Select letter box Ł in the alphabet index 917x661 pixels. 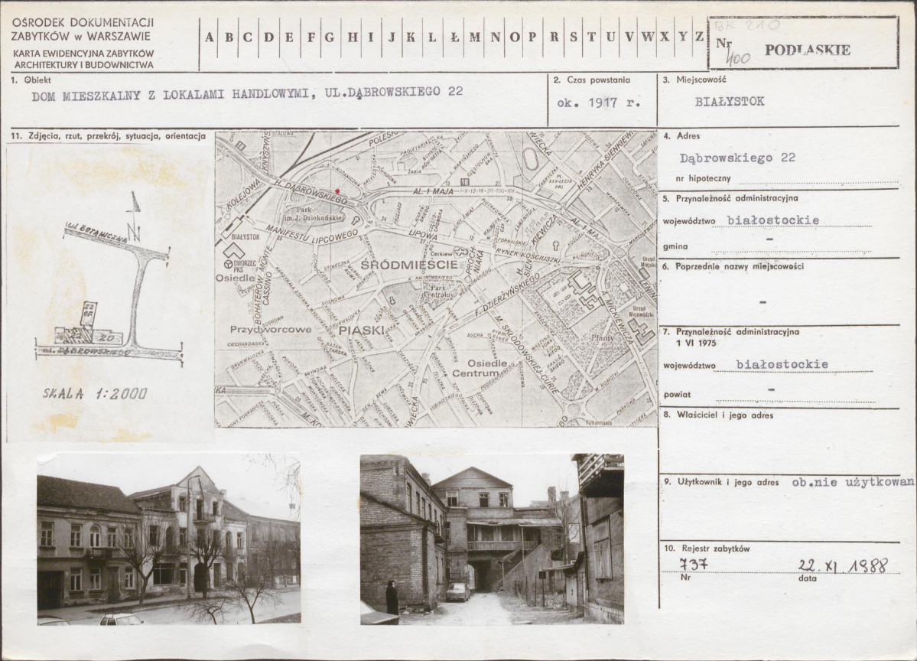(454, 37)
